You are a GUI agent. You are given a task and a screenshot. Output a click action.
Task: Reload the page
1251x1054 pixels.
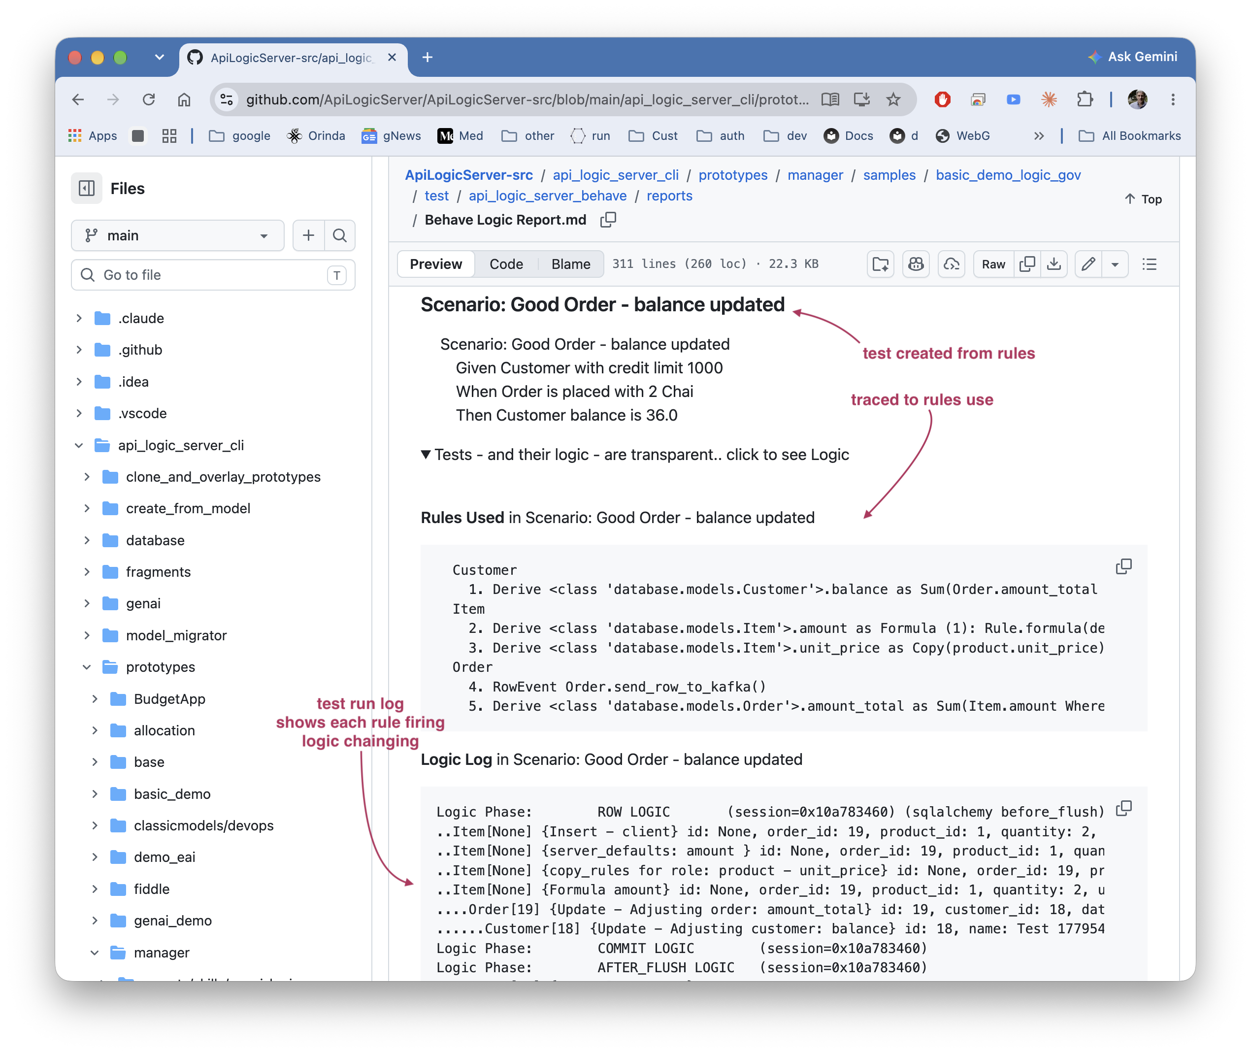pyautogui.click(x=149, y=99)
